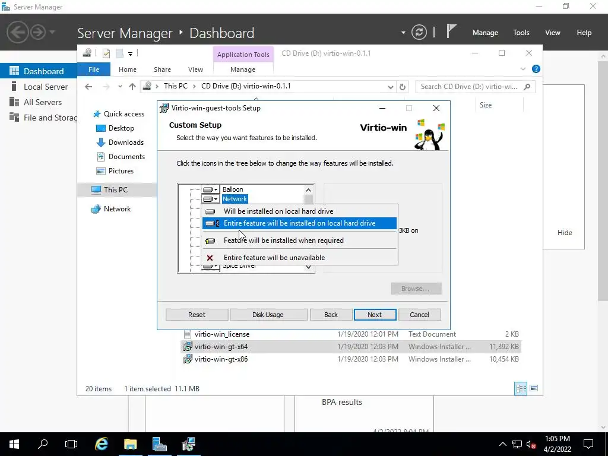
Task: Open Server Manager navigation history dropdown
Action: click(53, 32)
